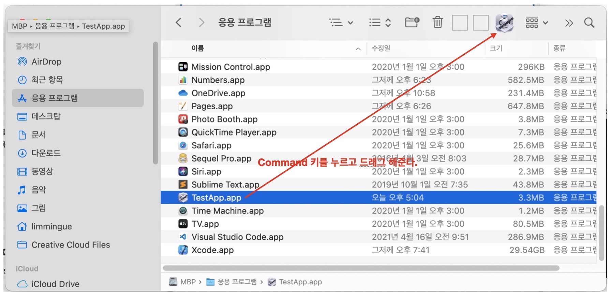Select Sequel Pro.app icon
This screenshot has width=611, height=295.
tap(183, 158)
